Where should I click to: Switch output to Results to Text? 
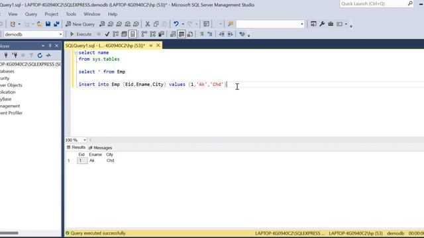[173, 34]
